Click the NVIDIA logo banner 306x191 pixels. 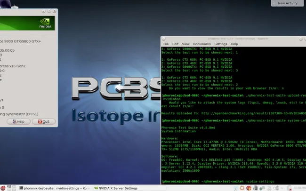click(x=27, y=24)
